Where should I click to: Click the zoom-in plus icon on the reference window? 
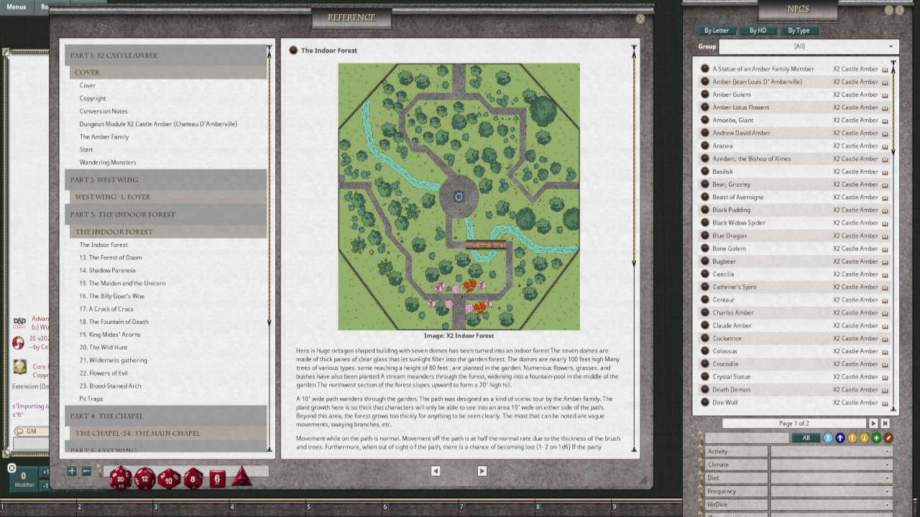[70, 471]
